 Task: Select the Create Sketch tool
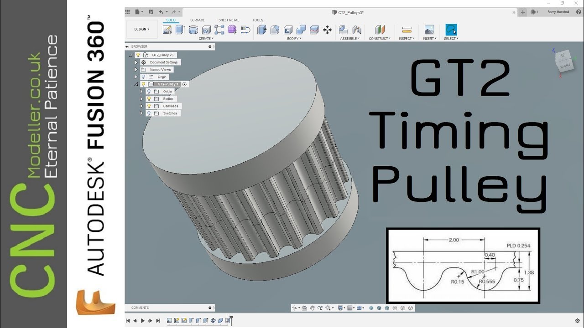(x=167, y=30)
